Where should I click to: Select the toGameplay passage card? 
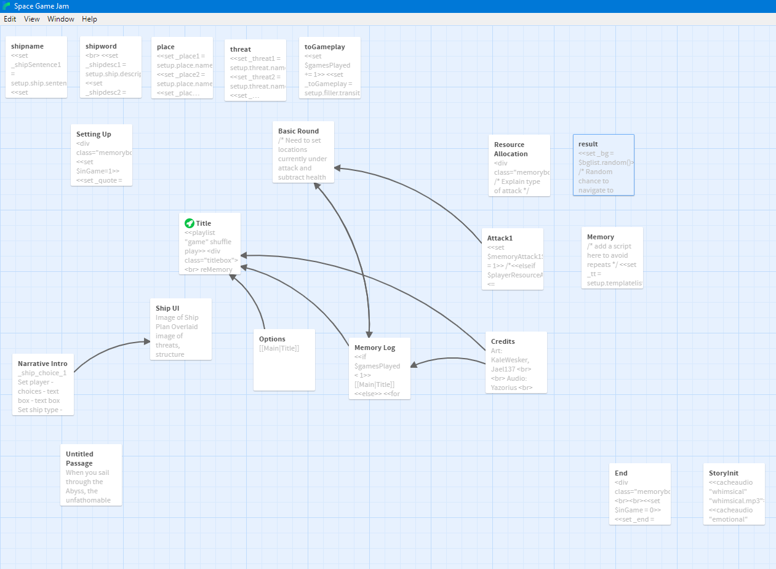[x=330, y=68]
